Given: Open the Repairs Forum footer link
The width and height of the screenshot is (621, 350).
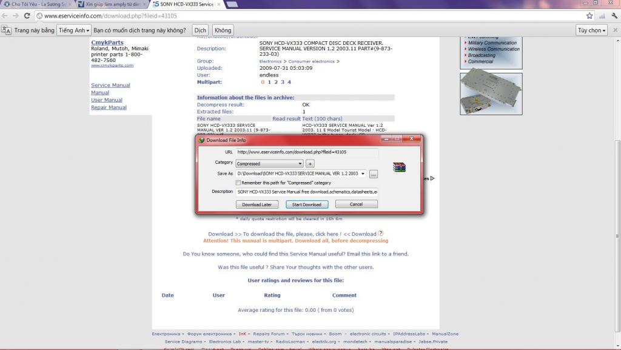Looking at the screenshot, I should pyautogui.click(x=269, y=334).
